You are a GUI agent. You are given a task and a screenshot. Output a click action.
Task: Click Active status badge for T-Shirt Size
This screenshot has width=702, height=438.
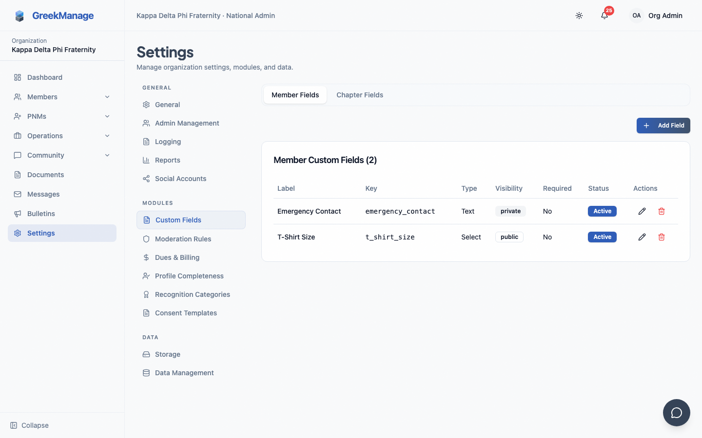pyautogui.click(x=602, y=237)
